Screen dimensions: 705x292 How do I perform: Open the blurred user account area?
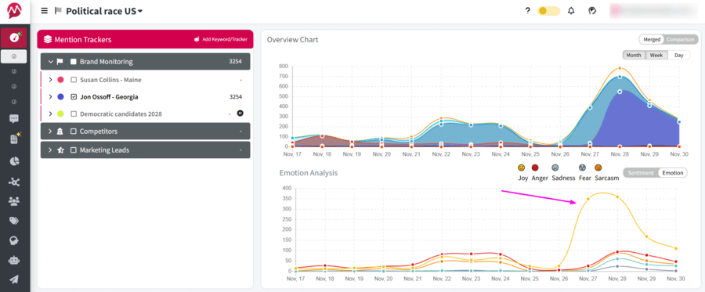tap(654, 11)
